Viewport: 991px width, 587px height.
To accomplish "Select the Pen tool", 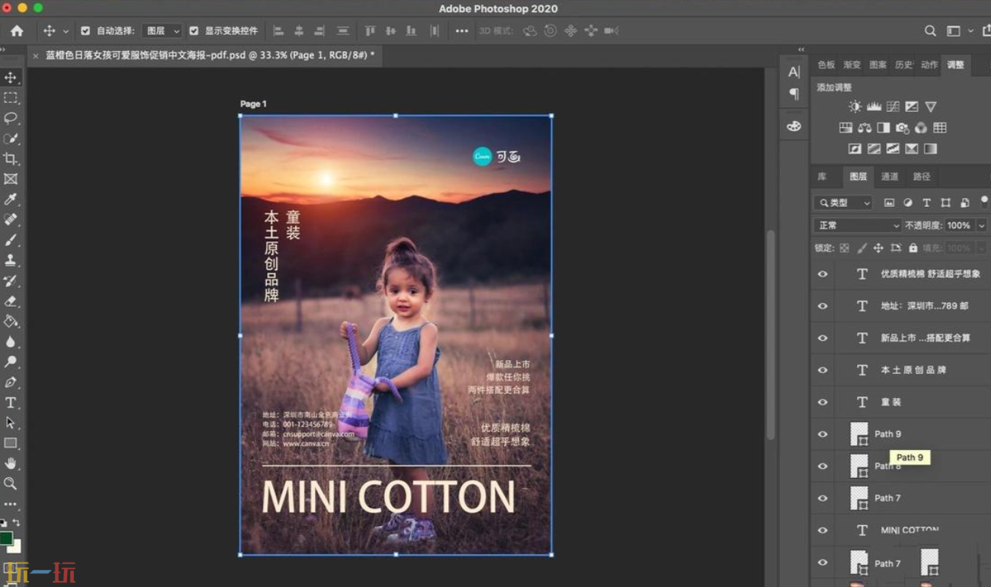I will 11,382.
